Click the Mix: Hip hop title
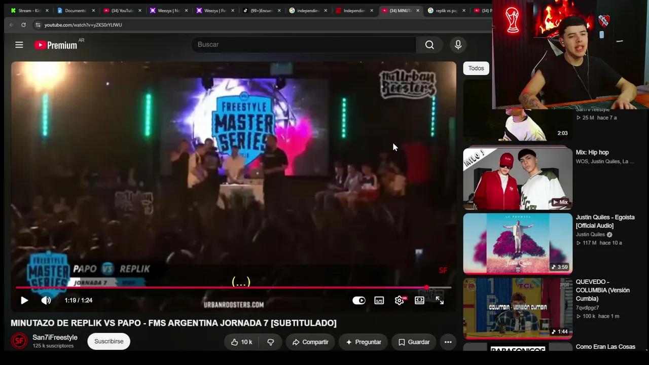The image size is (649, 365). pos(592,153)
